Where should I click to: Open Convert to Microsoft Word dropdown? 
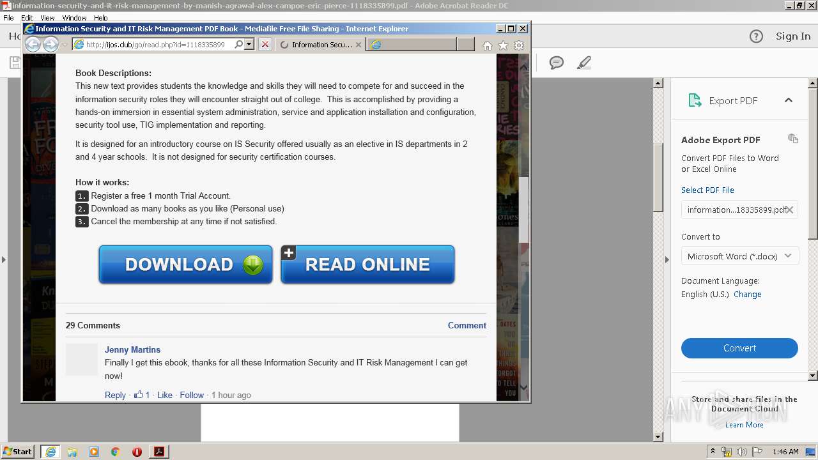pos(739,256)
